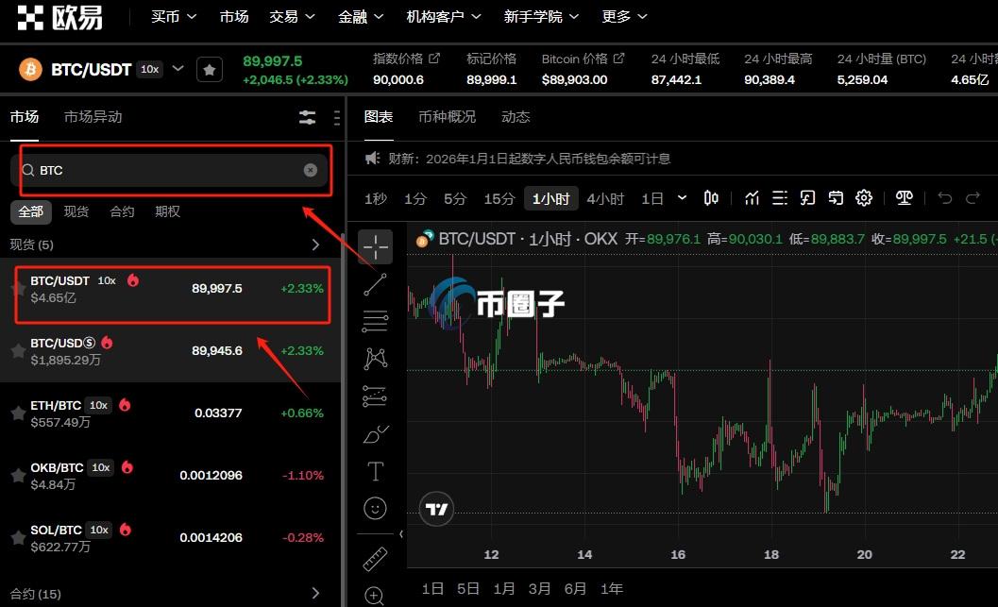Screen dimensions: 998x607
Task: Select the 现货 filter tab
Action: point(76,211)
